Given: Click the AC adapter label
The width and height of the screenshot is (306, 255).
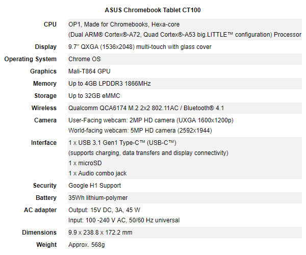Looking at the screenshot, I should coord(40,210).
